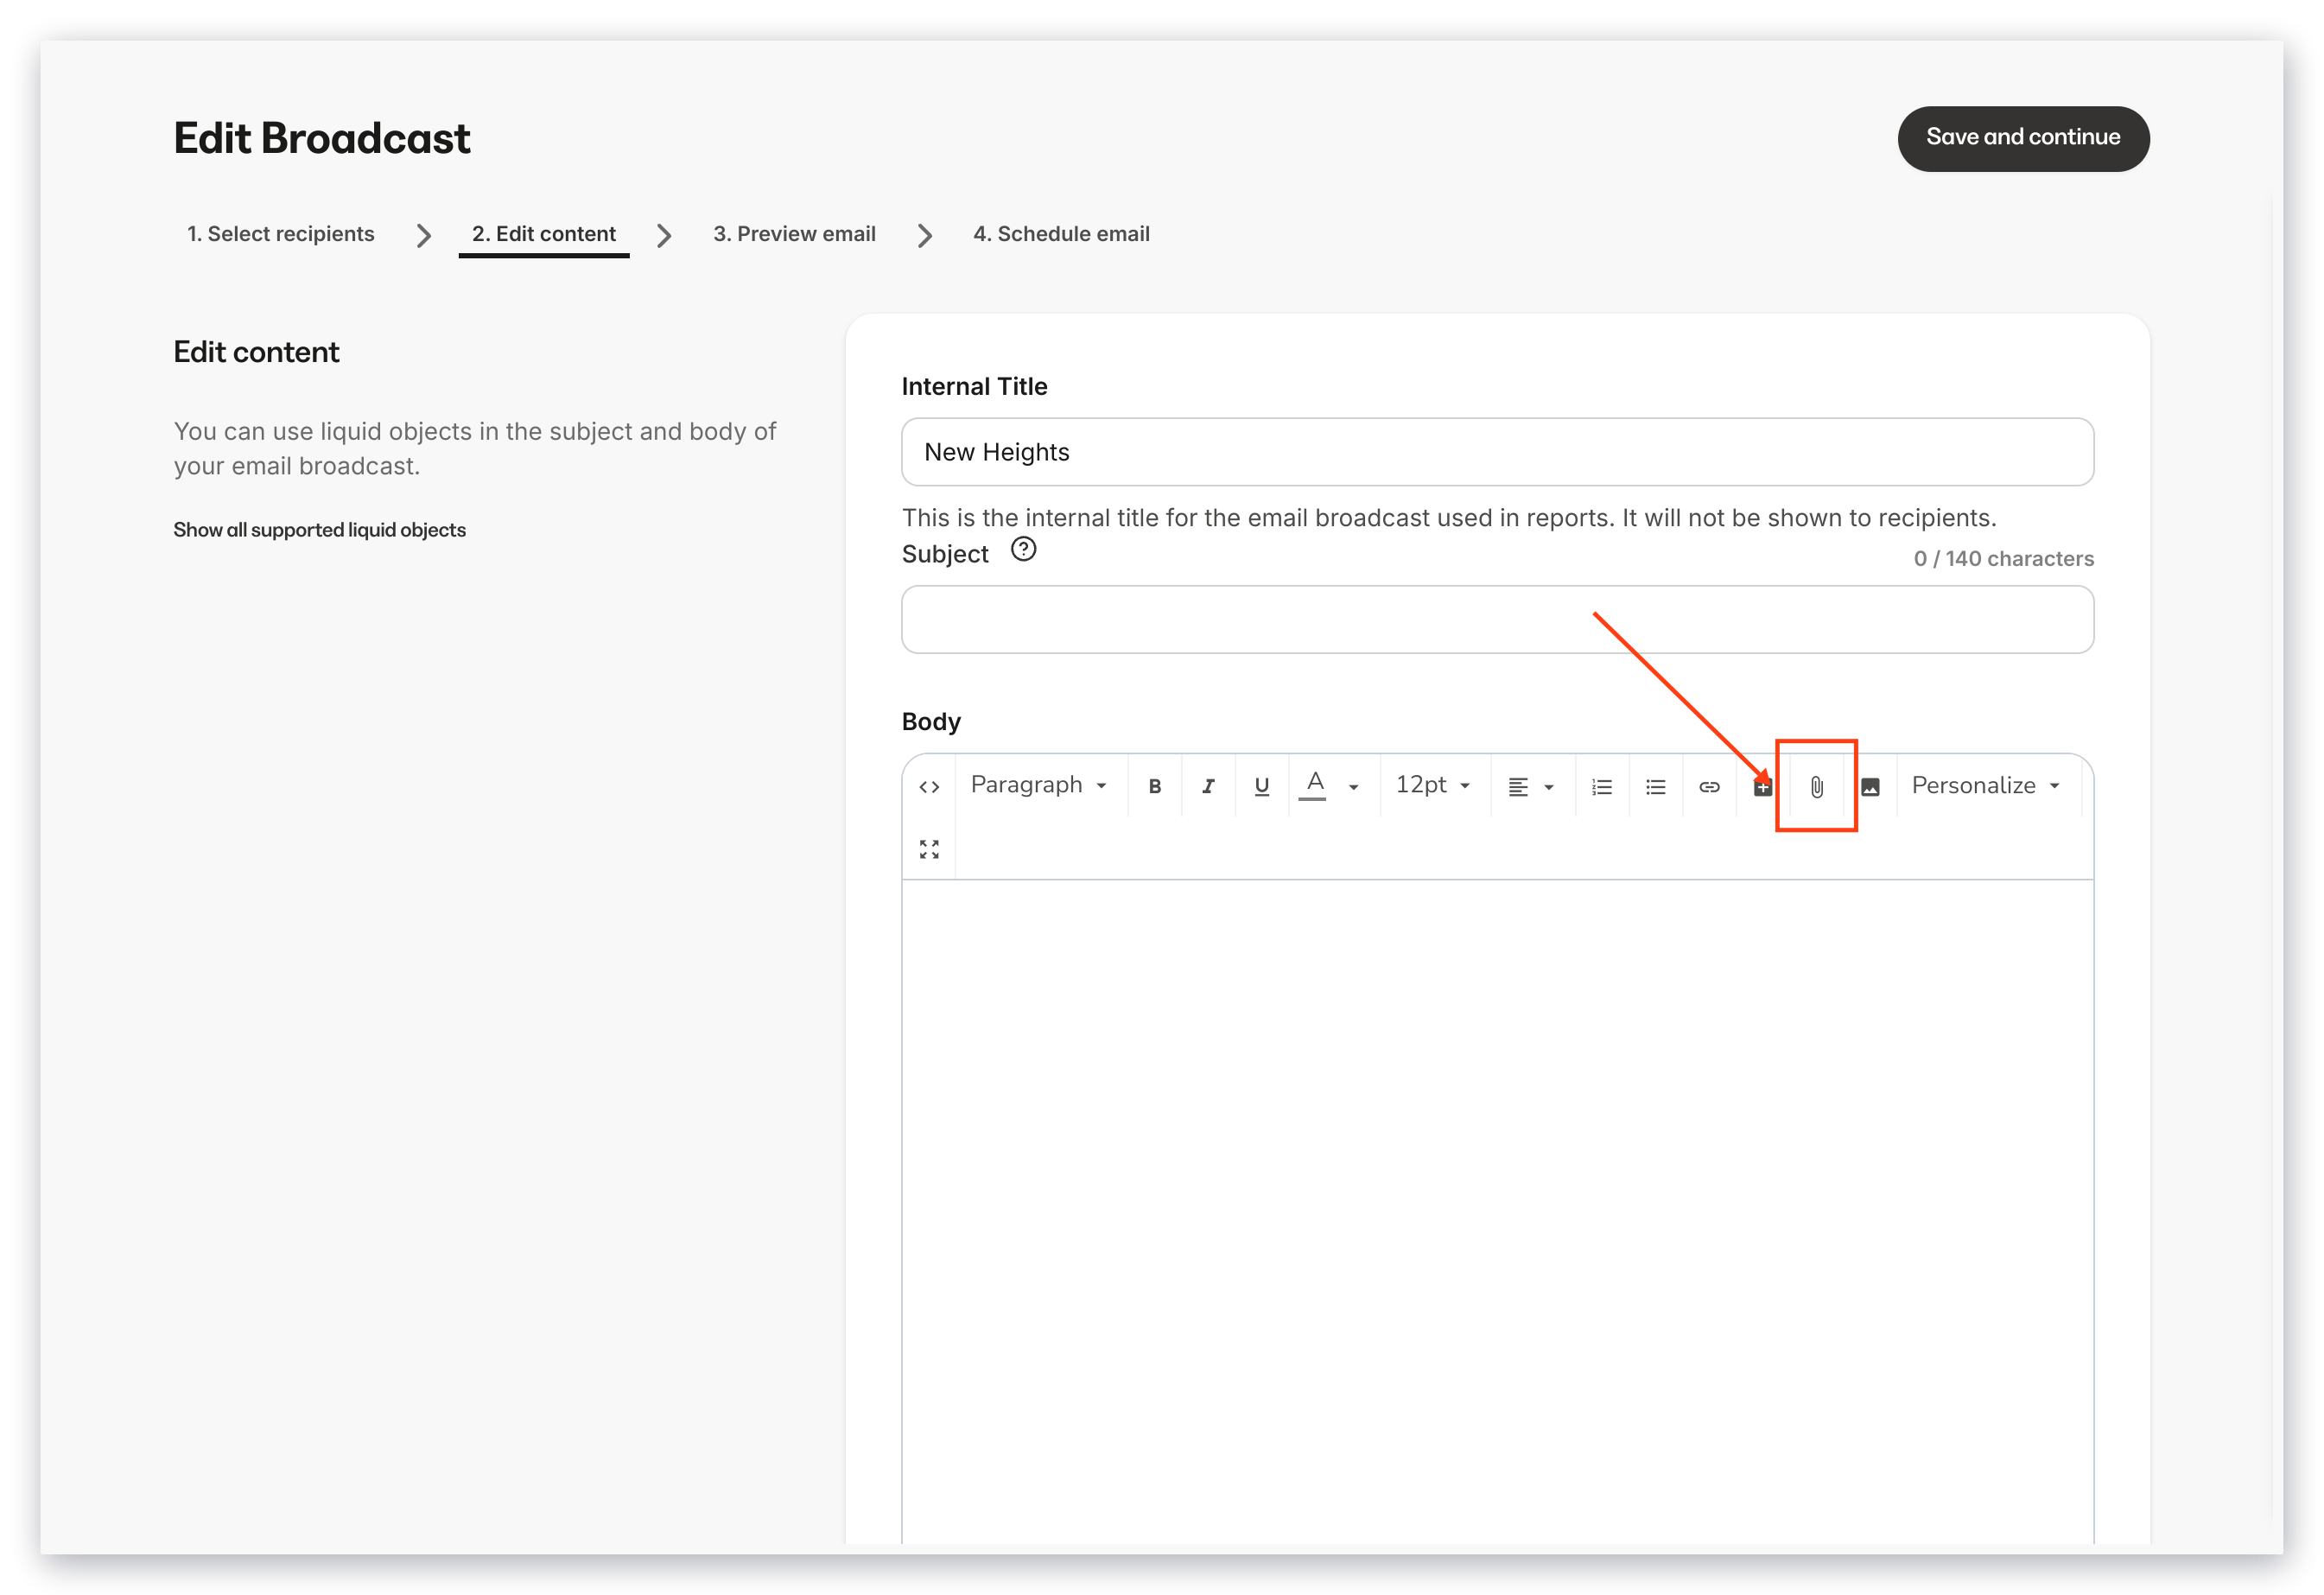Insert a numbered list

tap(1602, 786)
